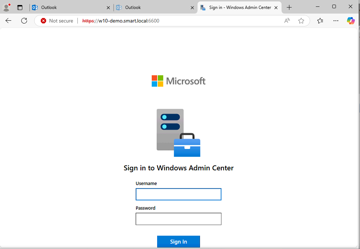This screenshot has height=249, width=360.
Task: Click the Password label
Action: tap(146, 208)
